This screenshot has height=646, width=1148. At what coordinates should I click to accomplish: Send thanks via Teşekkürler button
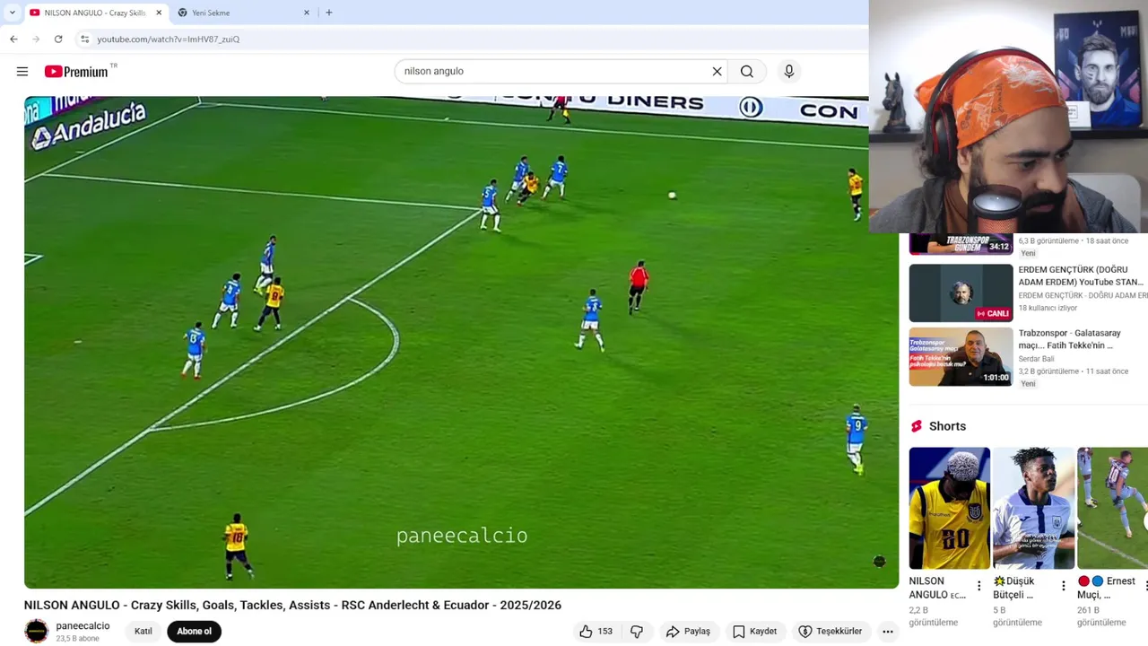[831, 632]
